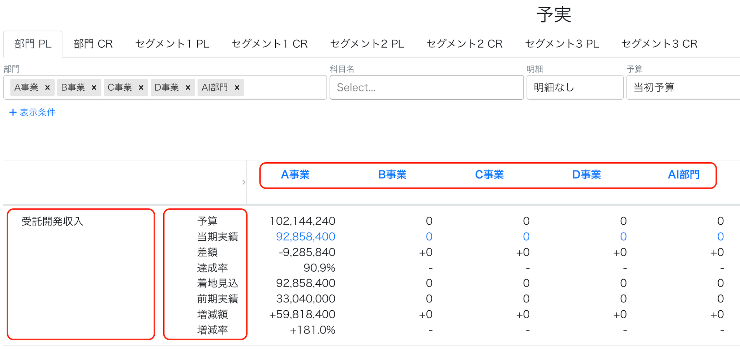Open the セグメント2 CR tab
Screen dimensions: 740x349
coord(464,44)
